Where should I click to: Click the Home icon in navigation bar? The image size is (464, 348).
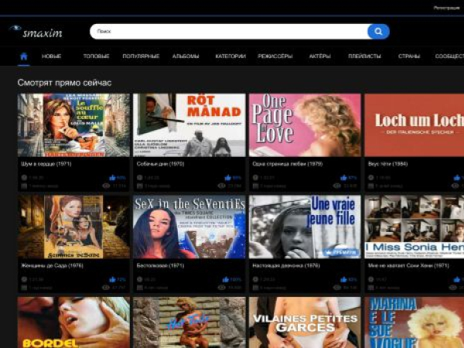(23, 56)
